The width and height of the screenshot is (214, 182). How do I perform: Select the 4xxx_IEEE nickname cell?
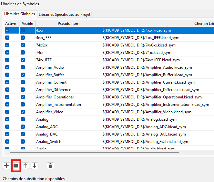[68, 38]
